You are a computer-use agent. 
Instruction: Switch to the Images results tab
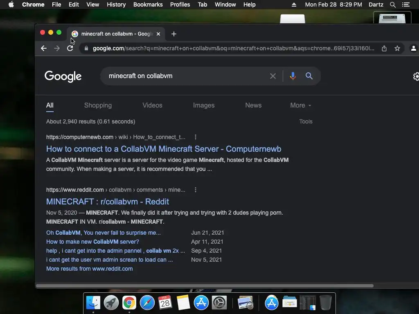coord(204,105)
